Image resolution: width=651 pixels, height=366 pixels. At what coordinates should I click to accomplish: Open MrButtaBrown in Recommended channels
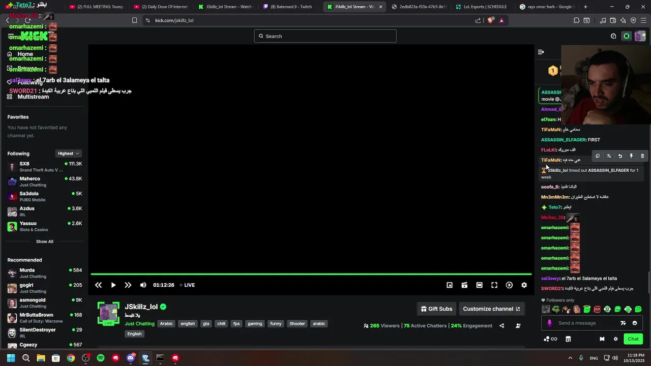[x=45, y=318]
